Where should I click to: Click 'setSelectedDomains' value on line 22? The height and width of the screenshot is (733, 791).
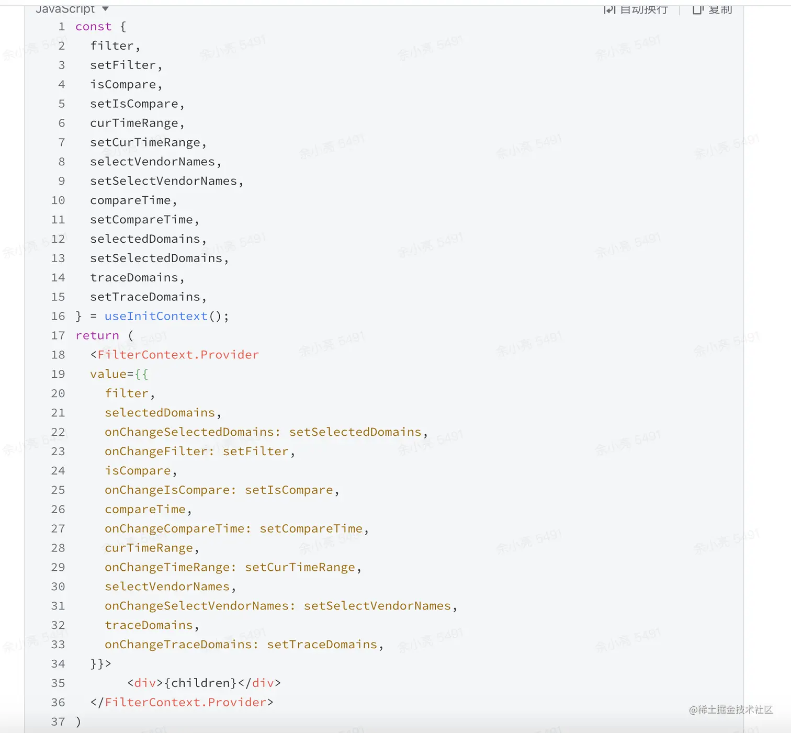pyautogui.click(x=355, y=432)
